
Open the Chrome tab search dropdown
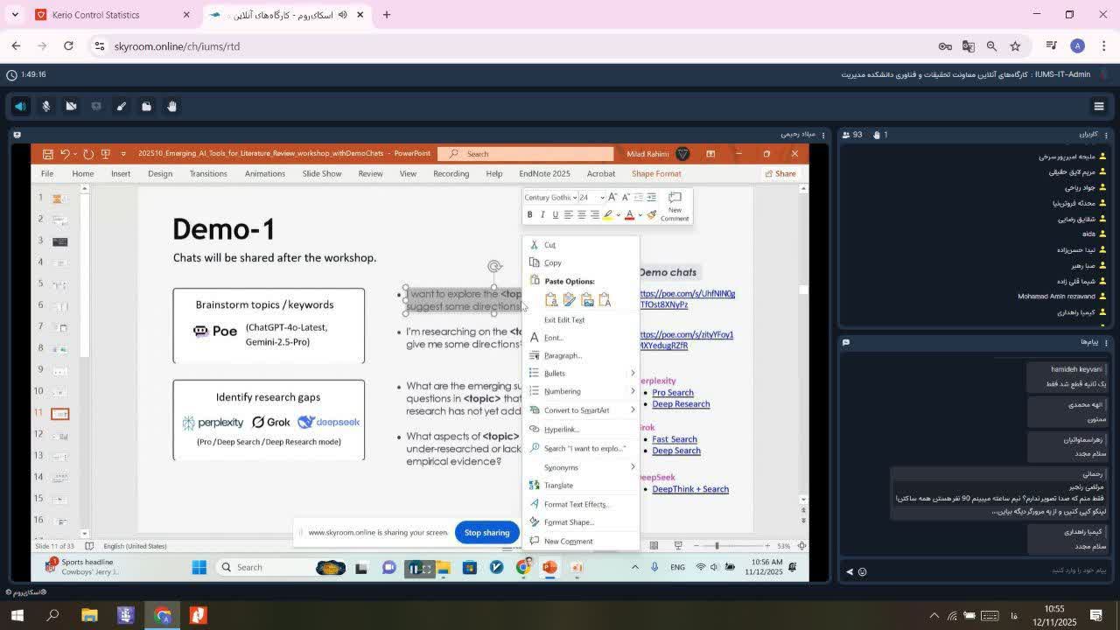click(x=15, y=15)
